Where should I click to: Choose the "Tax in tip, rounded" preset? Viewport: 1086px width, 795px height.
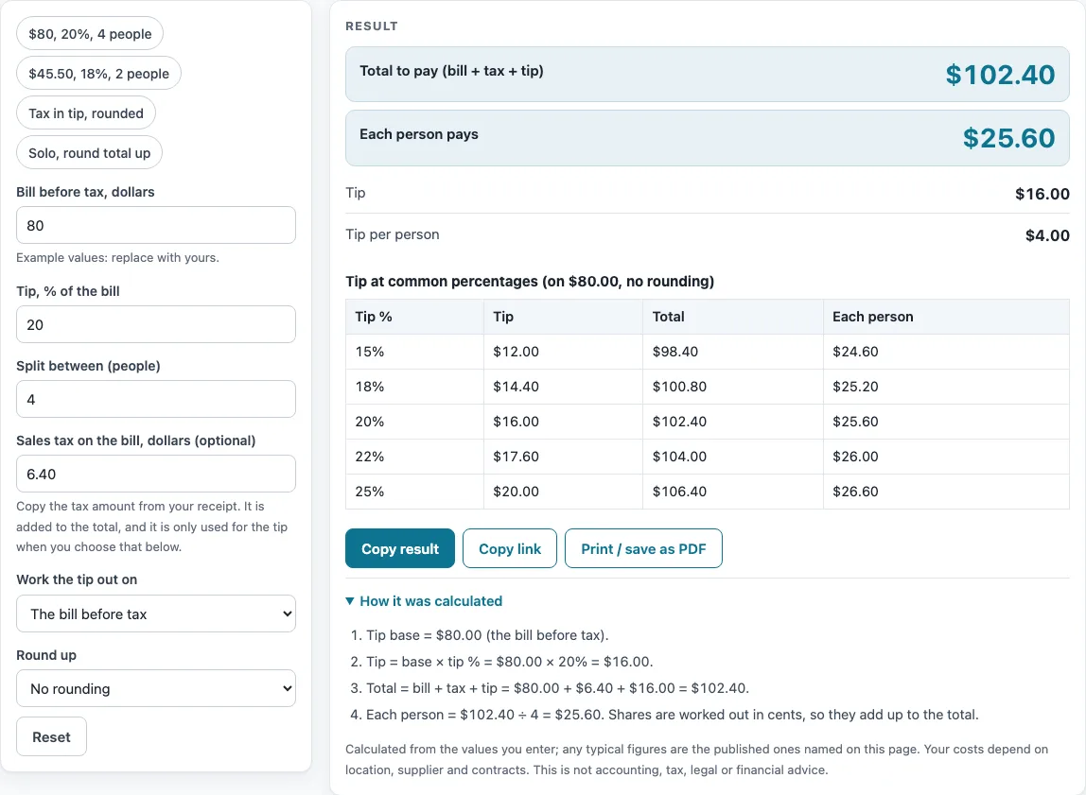(86, 113)
